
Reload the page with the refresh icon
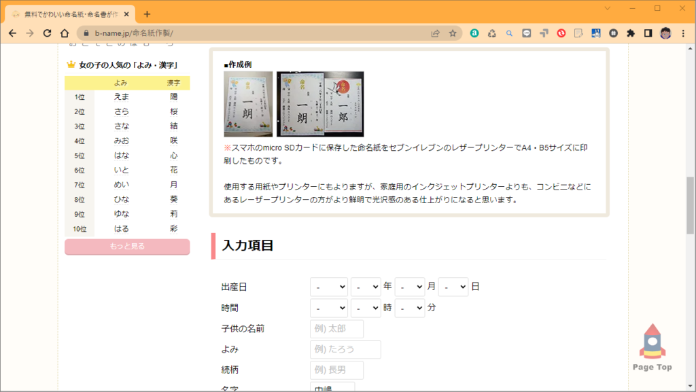pyautogui.click(x=46, y=33)
